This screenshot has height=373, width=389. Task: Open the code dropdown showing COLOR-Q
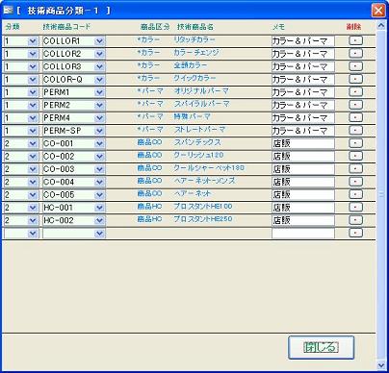pos(99,80)
